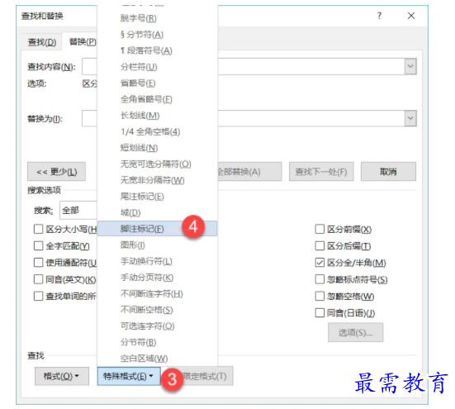Toggle 查找单词的所有形式 checkbox
The image size is (455, 409).
click(x=38, y=296)
